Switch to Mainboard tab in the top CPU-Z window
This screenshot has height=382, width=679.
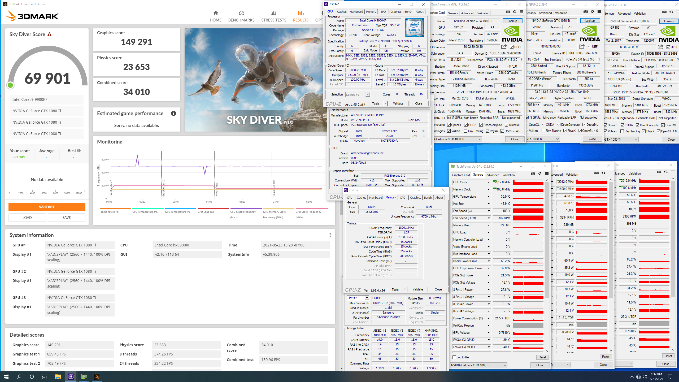click(x=356, y=12)
